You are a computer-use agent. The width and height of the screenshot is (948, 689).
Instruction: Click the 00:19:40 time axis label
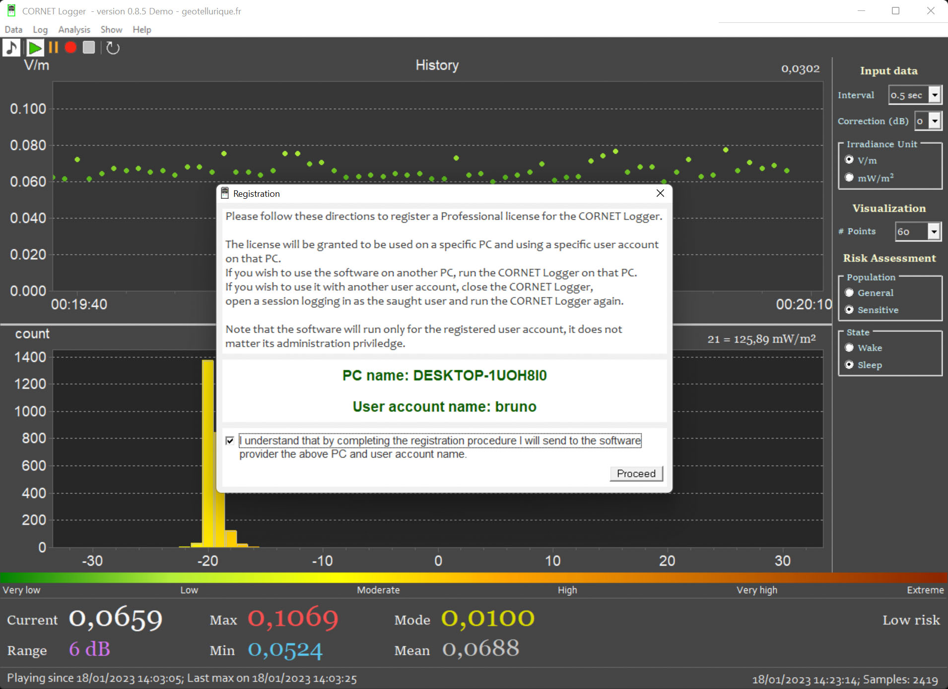click(x=79, y=304)
